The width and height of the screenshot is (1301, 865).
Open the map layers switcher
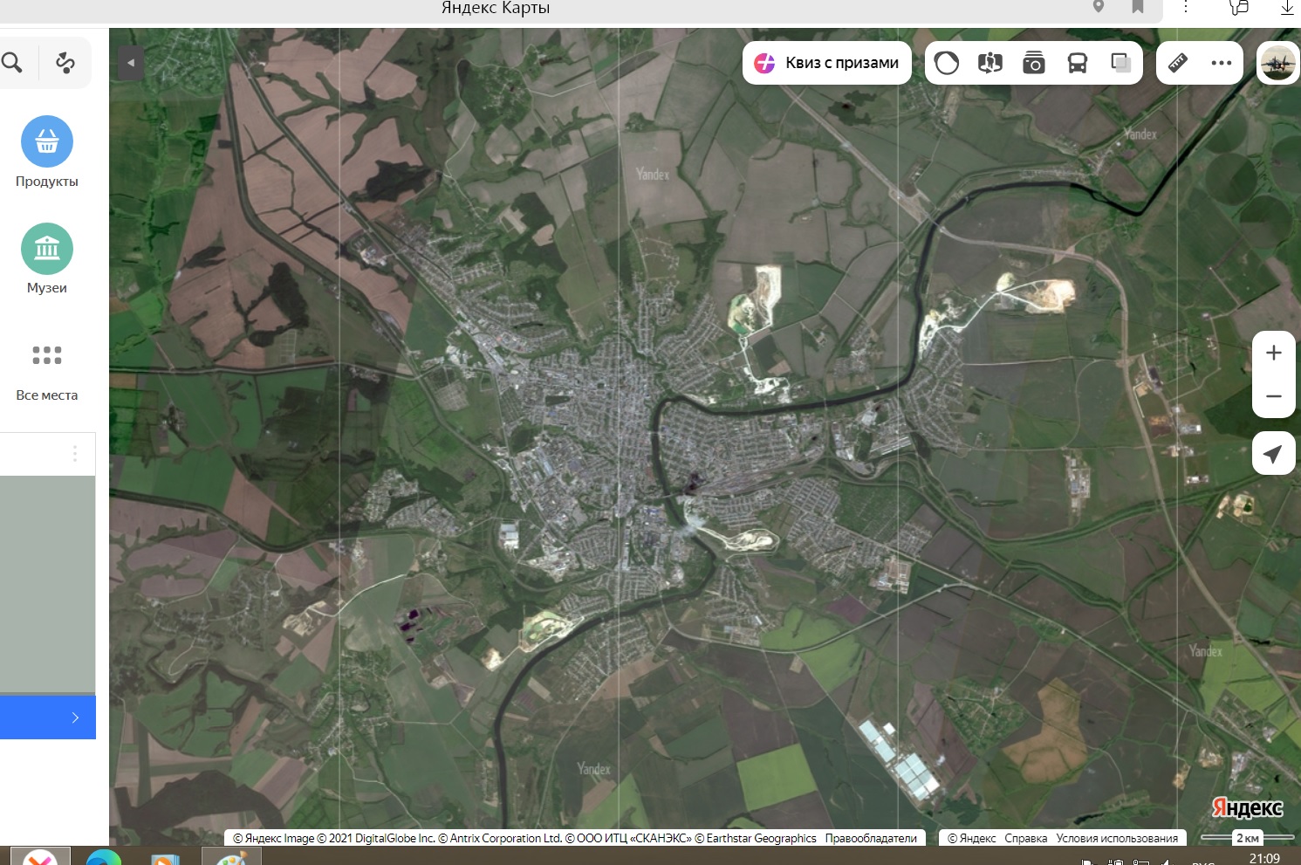tap(1121, 63)
